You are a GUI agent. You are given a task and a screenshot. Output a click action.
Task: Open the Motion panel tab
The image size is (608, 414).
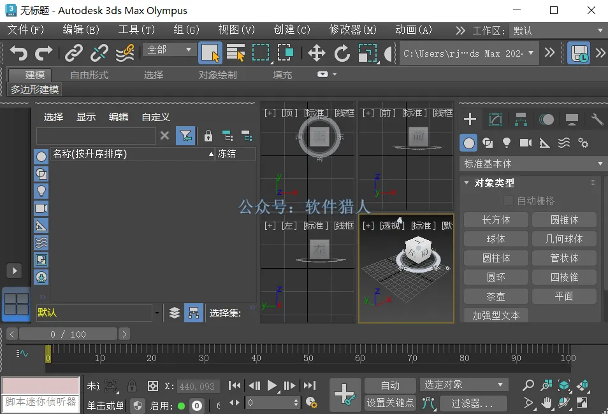(x=546, y=119)
